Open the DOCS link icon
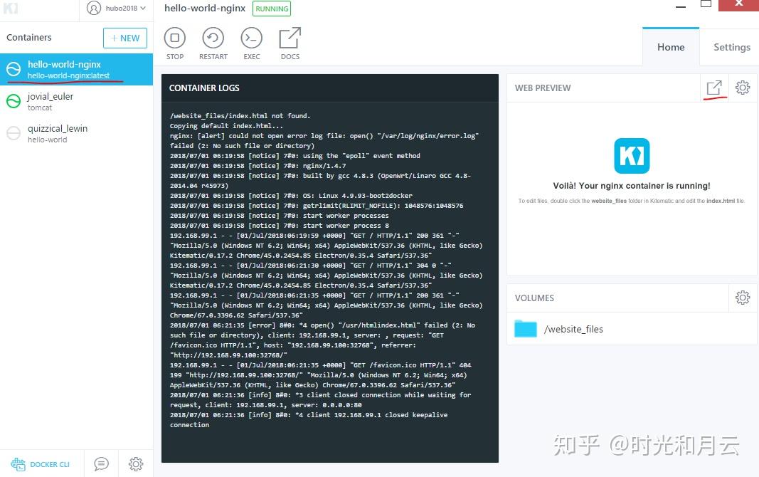759x477 pixels. tap(290, 38)
